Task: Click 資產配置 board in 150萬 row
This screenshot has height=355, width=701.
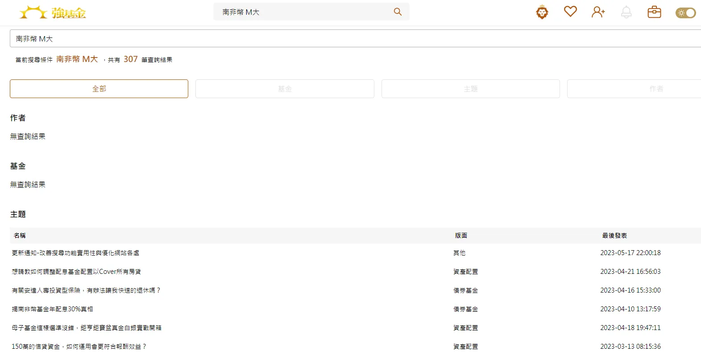Action: pos(465,347)
